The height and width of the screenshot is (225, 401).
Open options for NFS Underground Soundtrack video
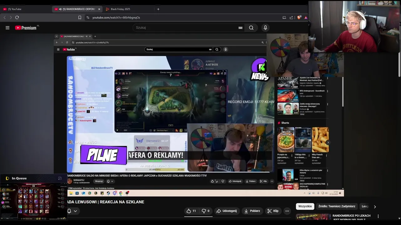327,91
